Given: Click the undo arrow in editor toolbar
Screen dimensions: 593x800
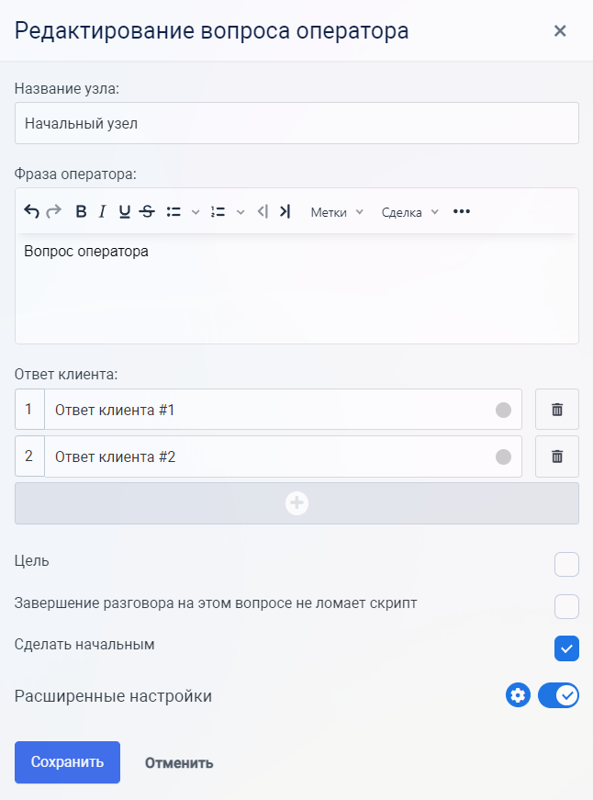Looking at the screenshot, I should pos(31,212).
